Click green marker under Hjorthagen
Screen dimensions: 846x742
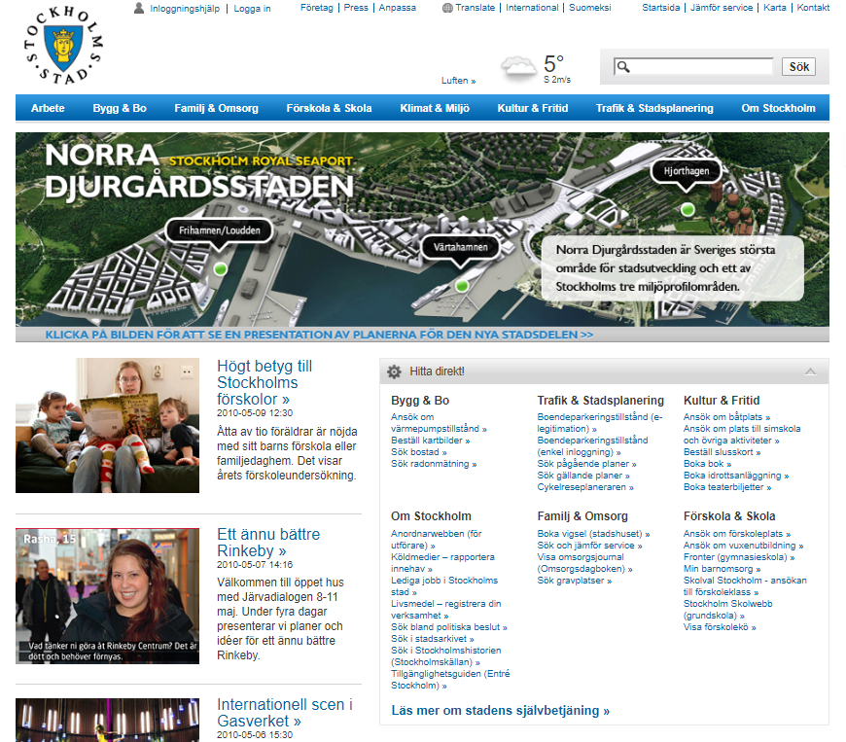[687, 209]
